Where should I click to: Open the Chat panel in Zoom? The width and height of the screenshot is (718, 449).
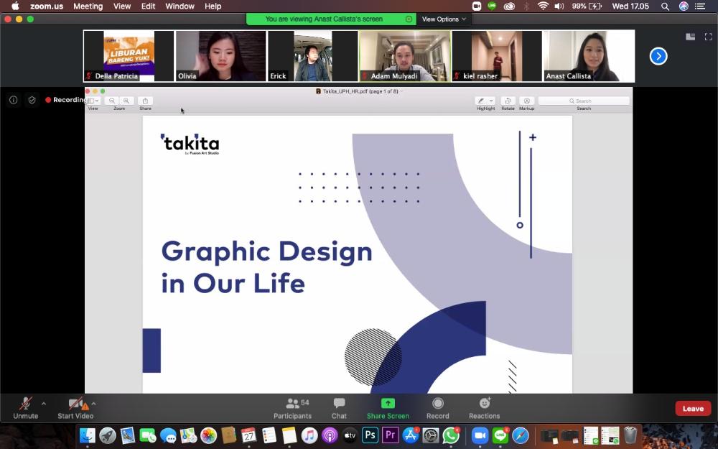338,408
